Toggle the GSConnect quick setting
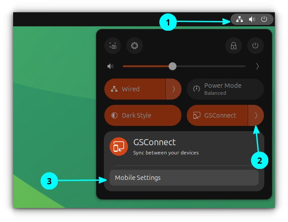 click(217, 115)
